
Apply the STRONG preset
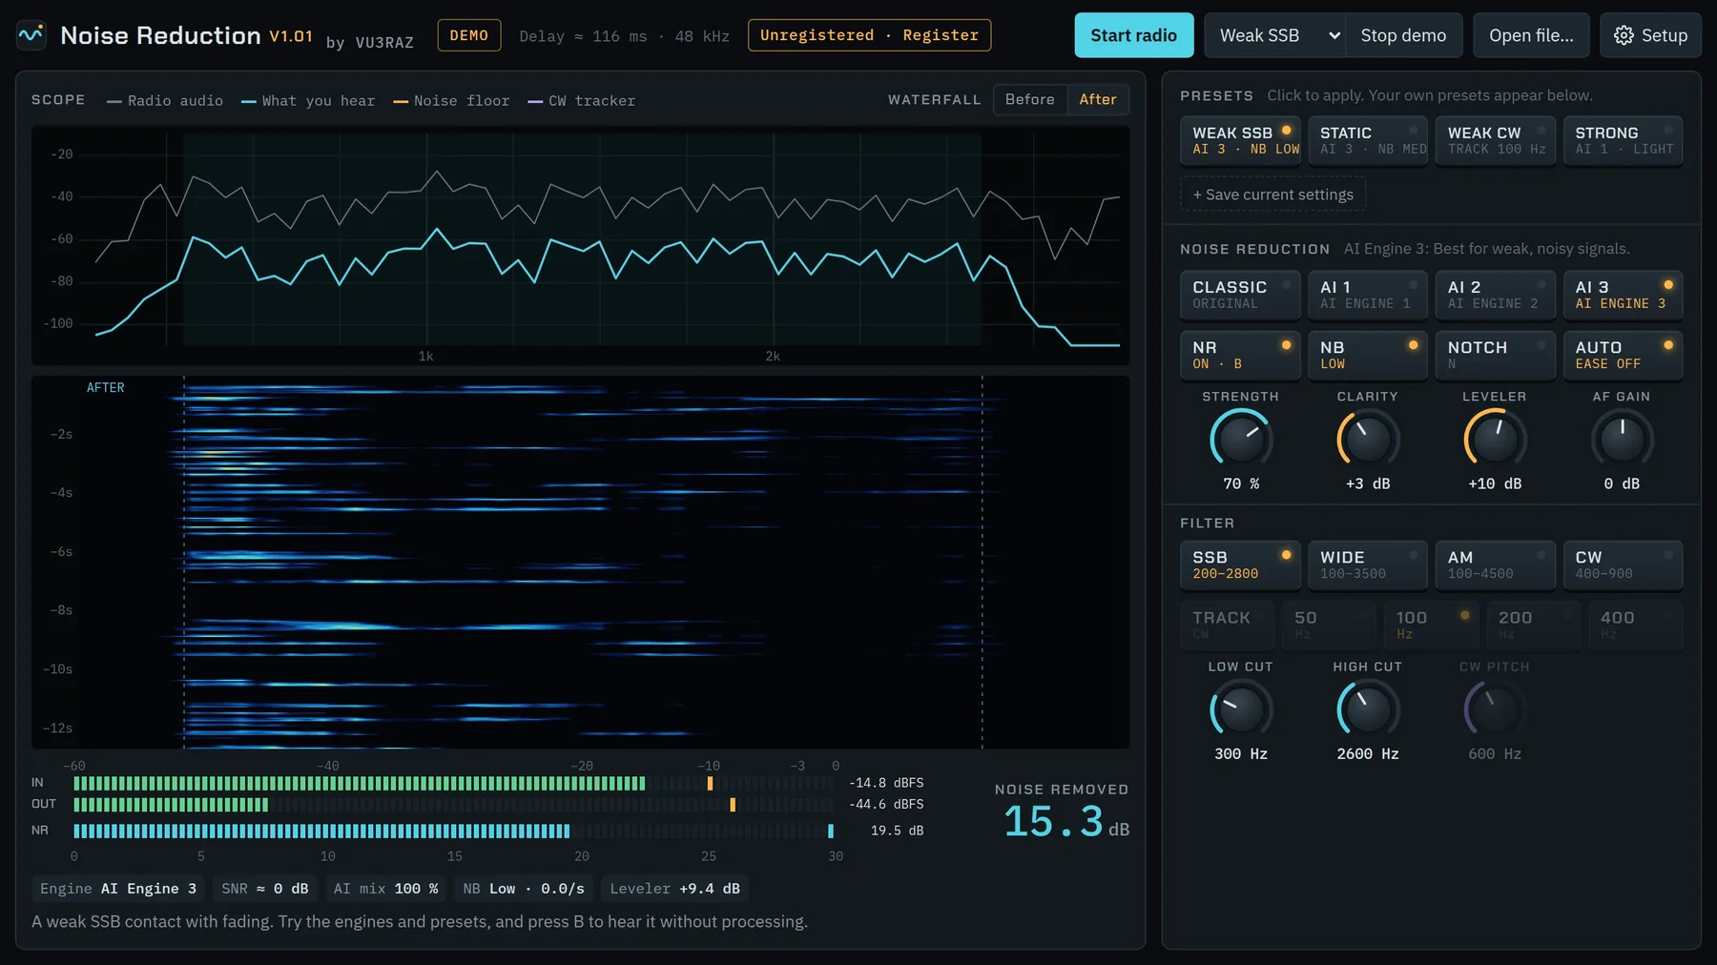coord(1623,140)
